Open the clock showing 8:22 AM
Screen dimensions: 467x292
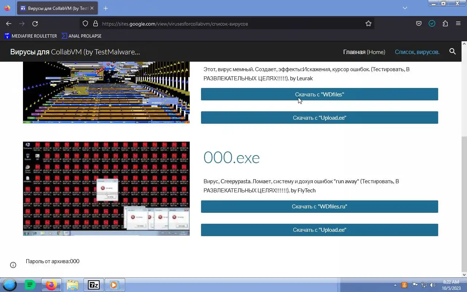(x=451, y=285)
